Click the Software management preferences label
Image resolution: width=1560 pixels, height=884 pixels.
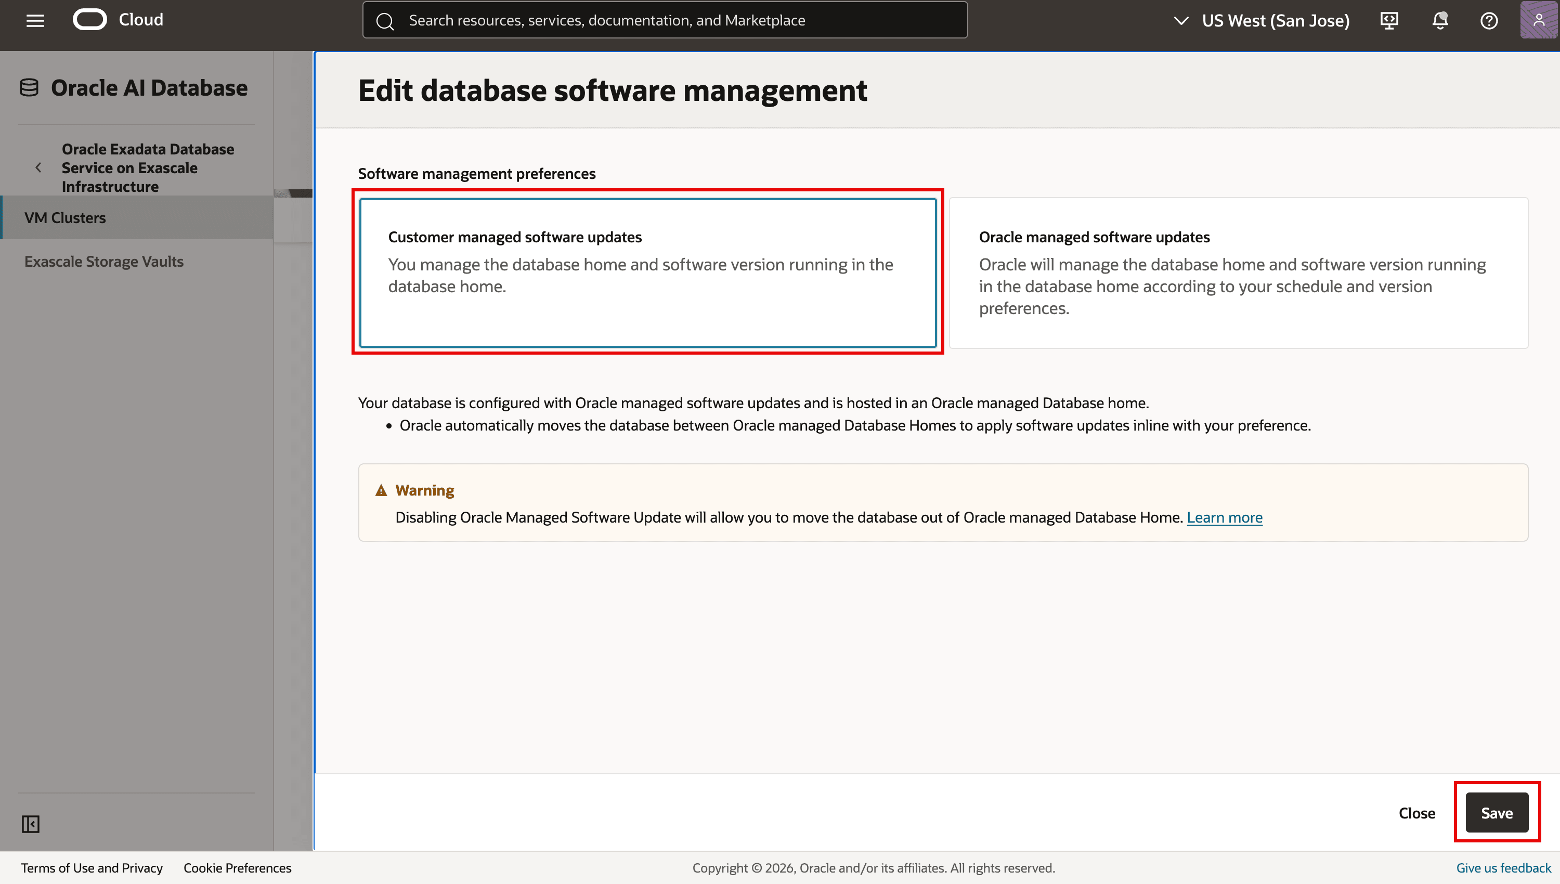pos(476,174)
